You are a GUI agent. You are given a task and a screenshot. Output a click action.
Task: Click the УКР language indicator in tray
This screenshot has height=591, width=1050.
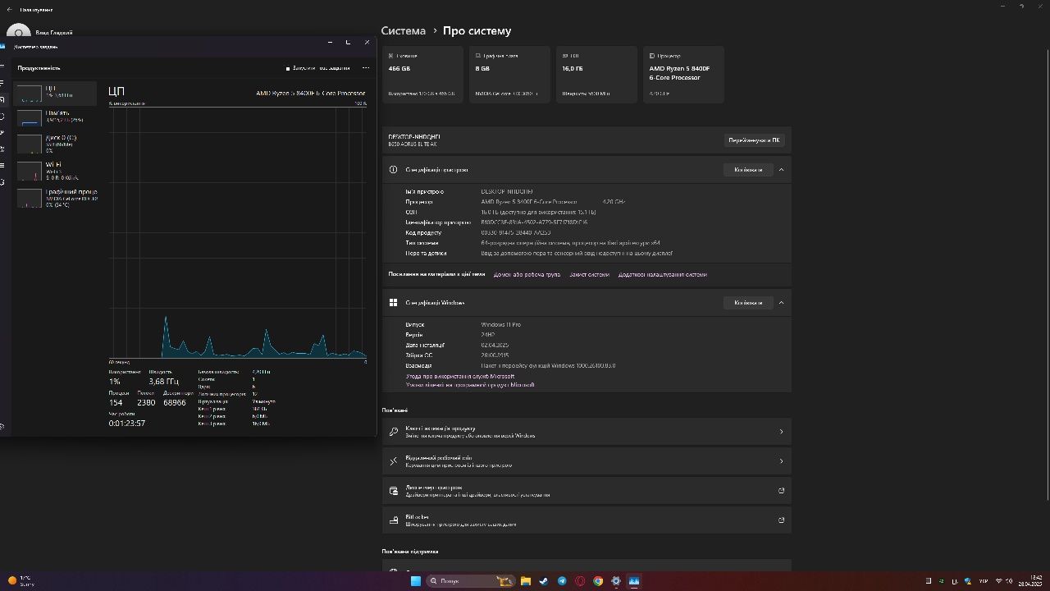[x=984, y=581]
